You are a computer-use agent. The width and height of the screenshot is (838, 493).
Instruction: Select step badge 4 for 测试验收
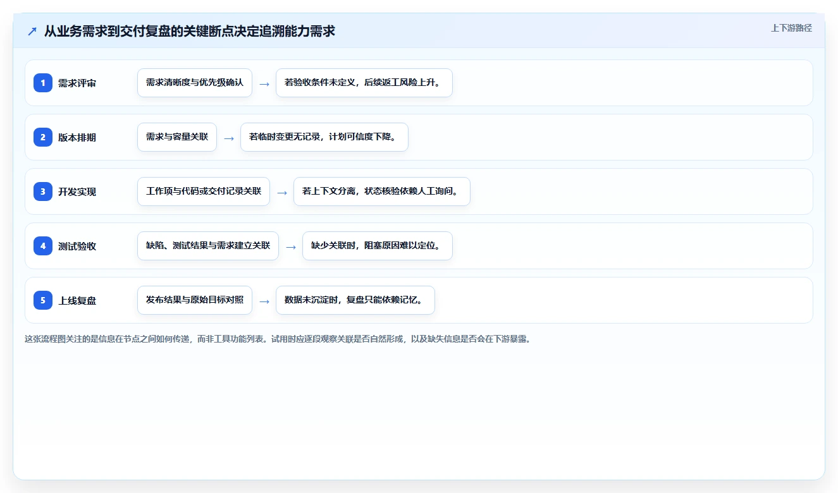(x=43, y=246)
